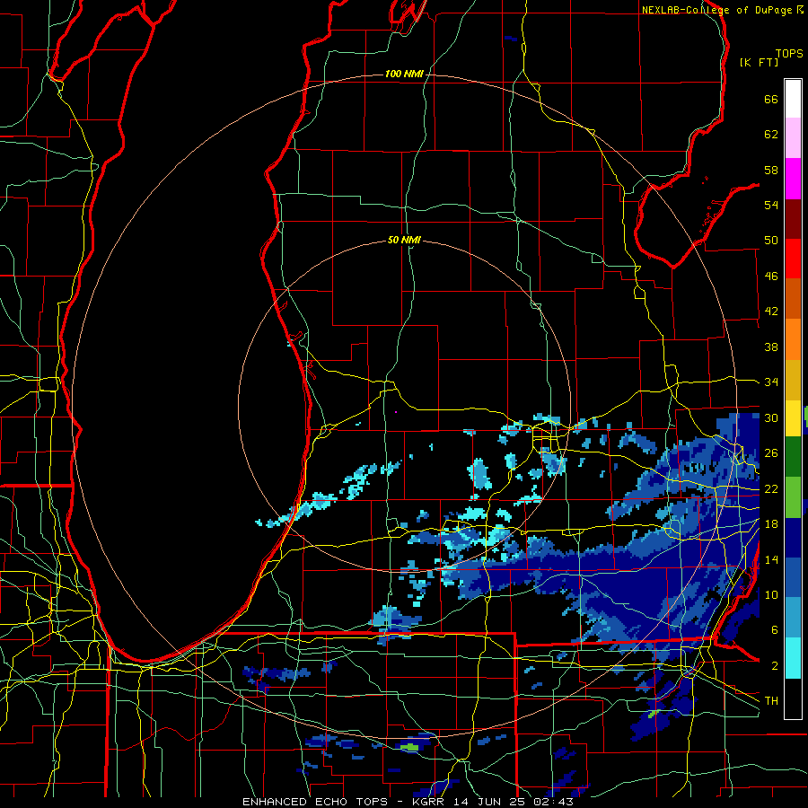The height and width of the screenshot is (808, 808).
Task: Click the black TH legend swatch
Action: tap(793, 698)
